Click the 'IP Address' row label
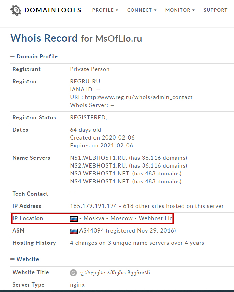 27,206
